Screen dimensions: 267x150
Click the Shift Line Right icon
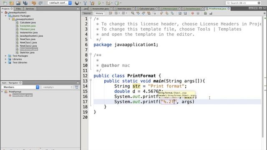[x=185, y=13]
